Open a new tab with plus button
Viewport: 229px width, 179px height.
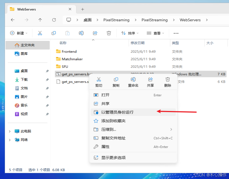pyautogui.click(x=83, y=9)
